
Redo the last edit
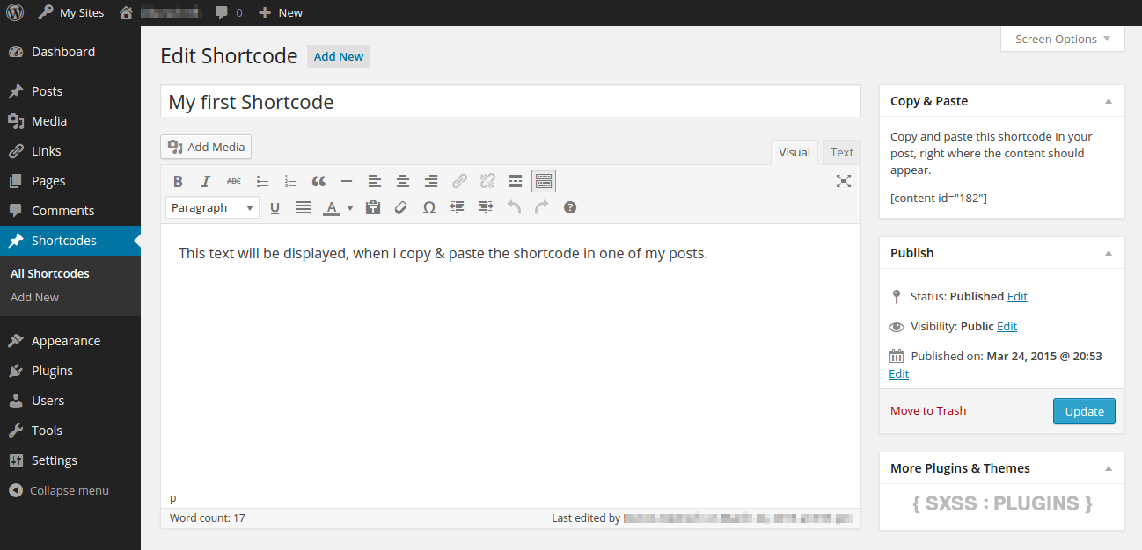click(542, 207)
